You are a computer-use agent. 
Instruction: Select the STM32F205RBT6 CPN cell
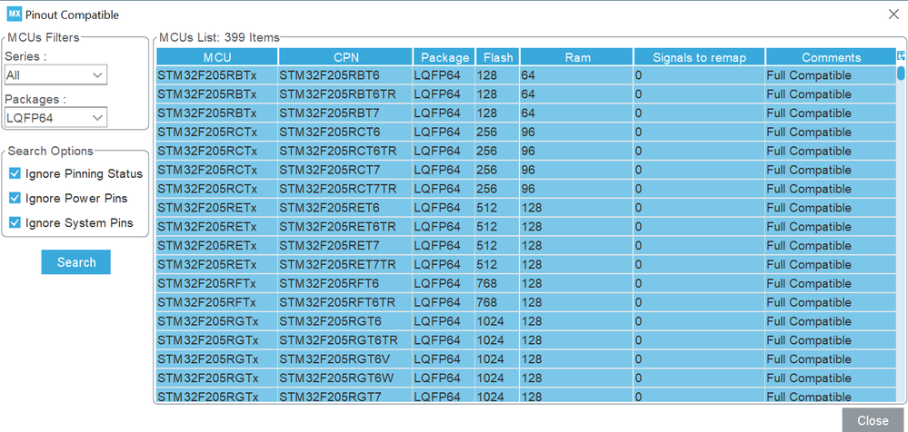pyautogui.click(x=345, y=75)
